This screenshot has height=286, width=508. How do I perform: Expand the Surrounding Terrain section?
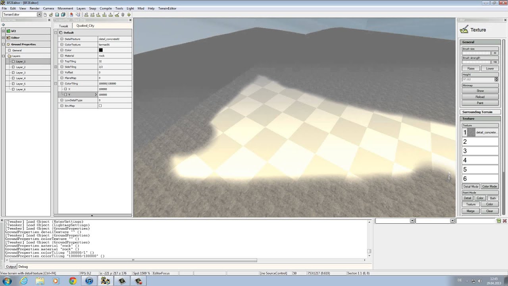tap(480, 112)
